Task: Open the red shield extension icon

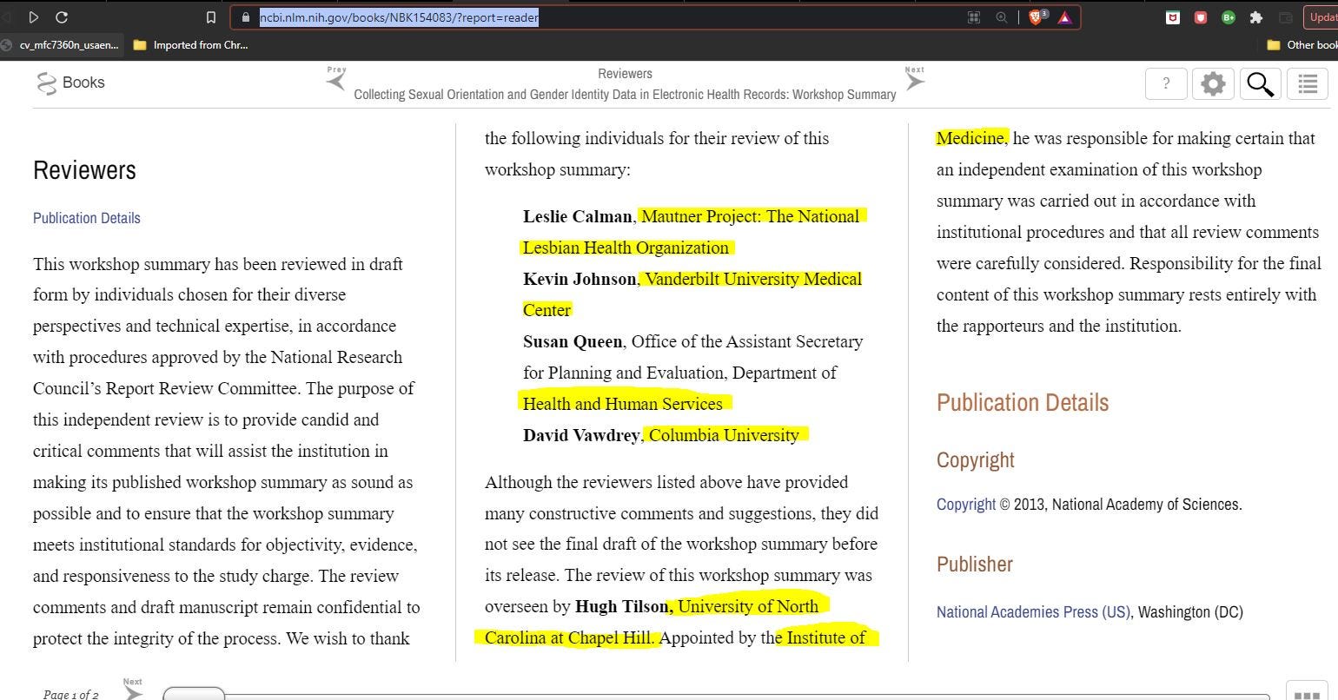Action: point(1201,17)
